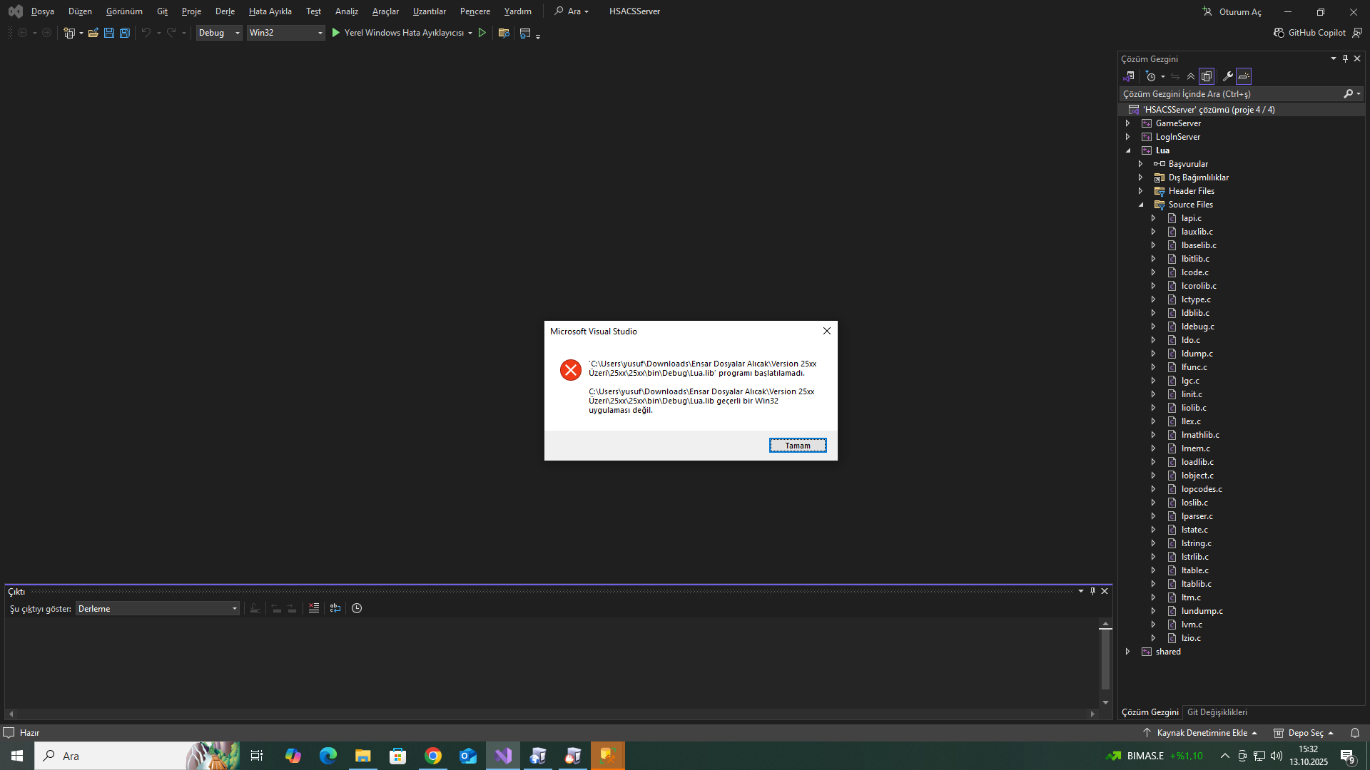Click the notifications bell in status bar

click(1354, 733)
